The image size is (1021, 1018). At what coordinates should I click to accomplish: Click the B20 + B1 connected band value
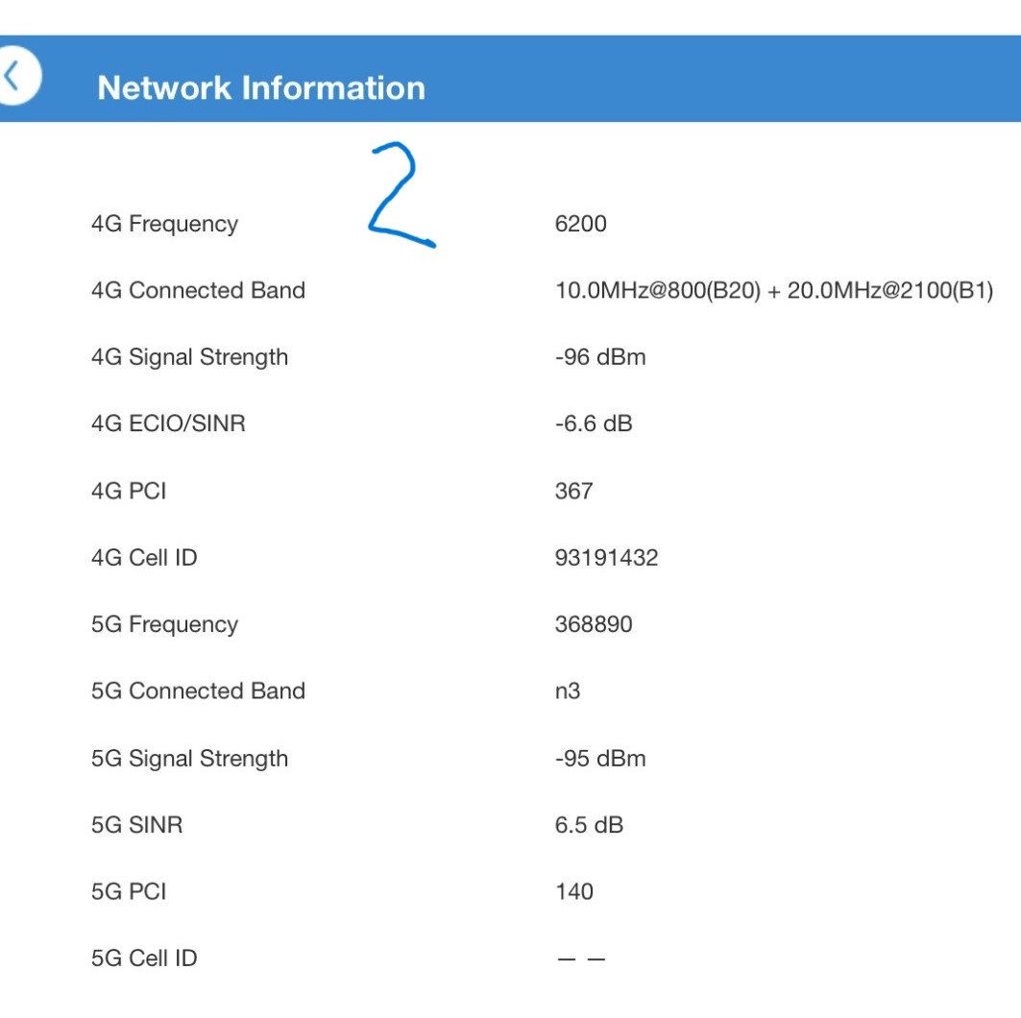point(773,290)
